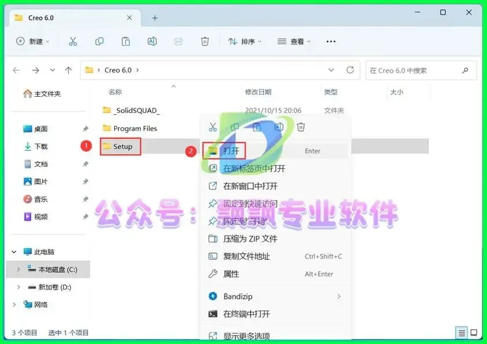Click the Delete trash icon in the top toolbar
Image resolution: width=487 pixels, height=344 pixels.
[205, 41]
